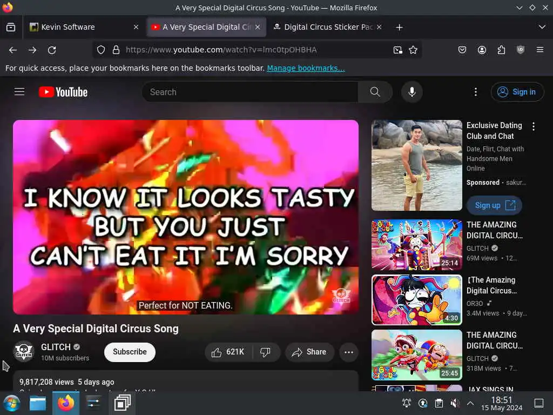Click the uBlock shield extension icon
This screenshot has height=415, width=553.
[x=521, y=50]
